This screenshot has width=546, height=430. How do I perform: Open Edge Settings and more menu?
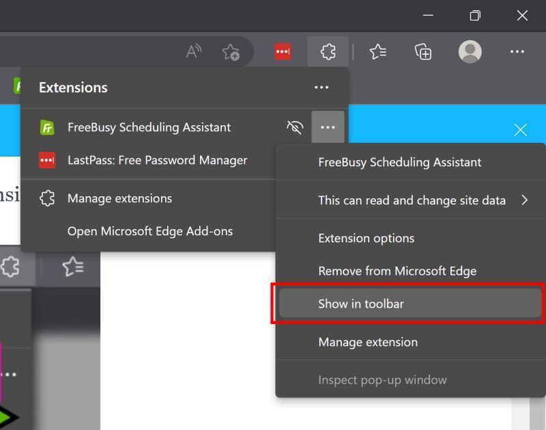tap(517, 52)
